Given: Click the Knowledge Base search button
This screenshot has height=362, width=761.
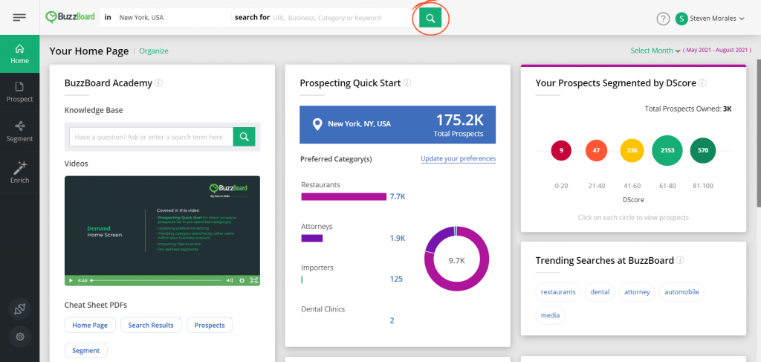Looking at the screenshot, I should pos(244,137).
